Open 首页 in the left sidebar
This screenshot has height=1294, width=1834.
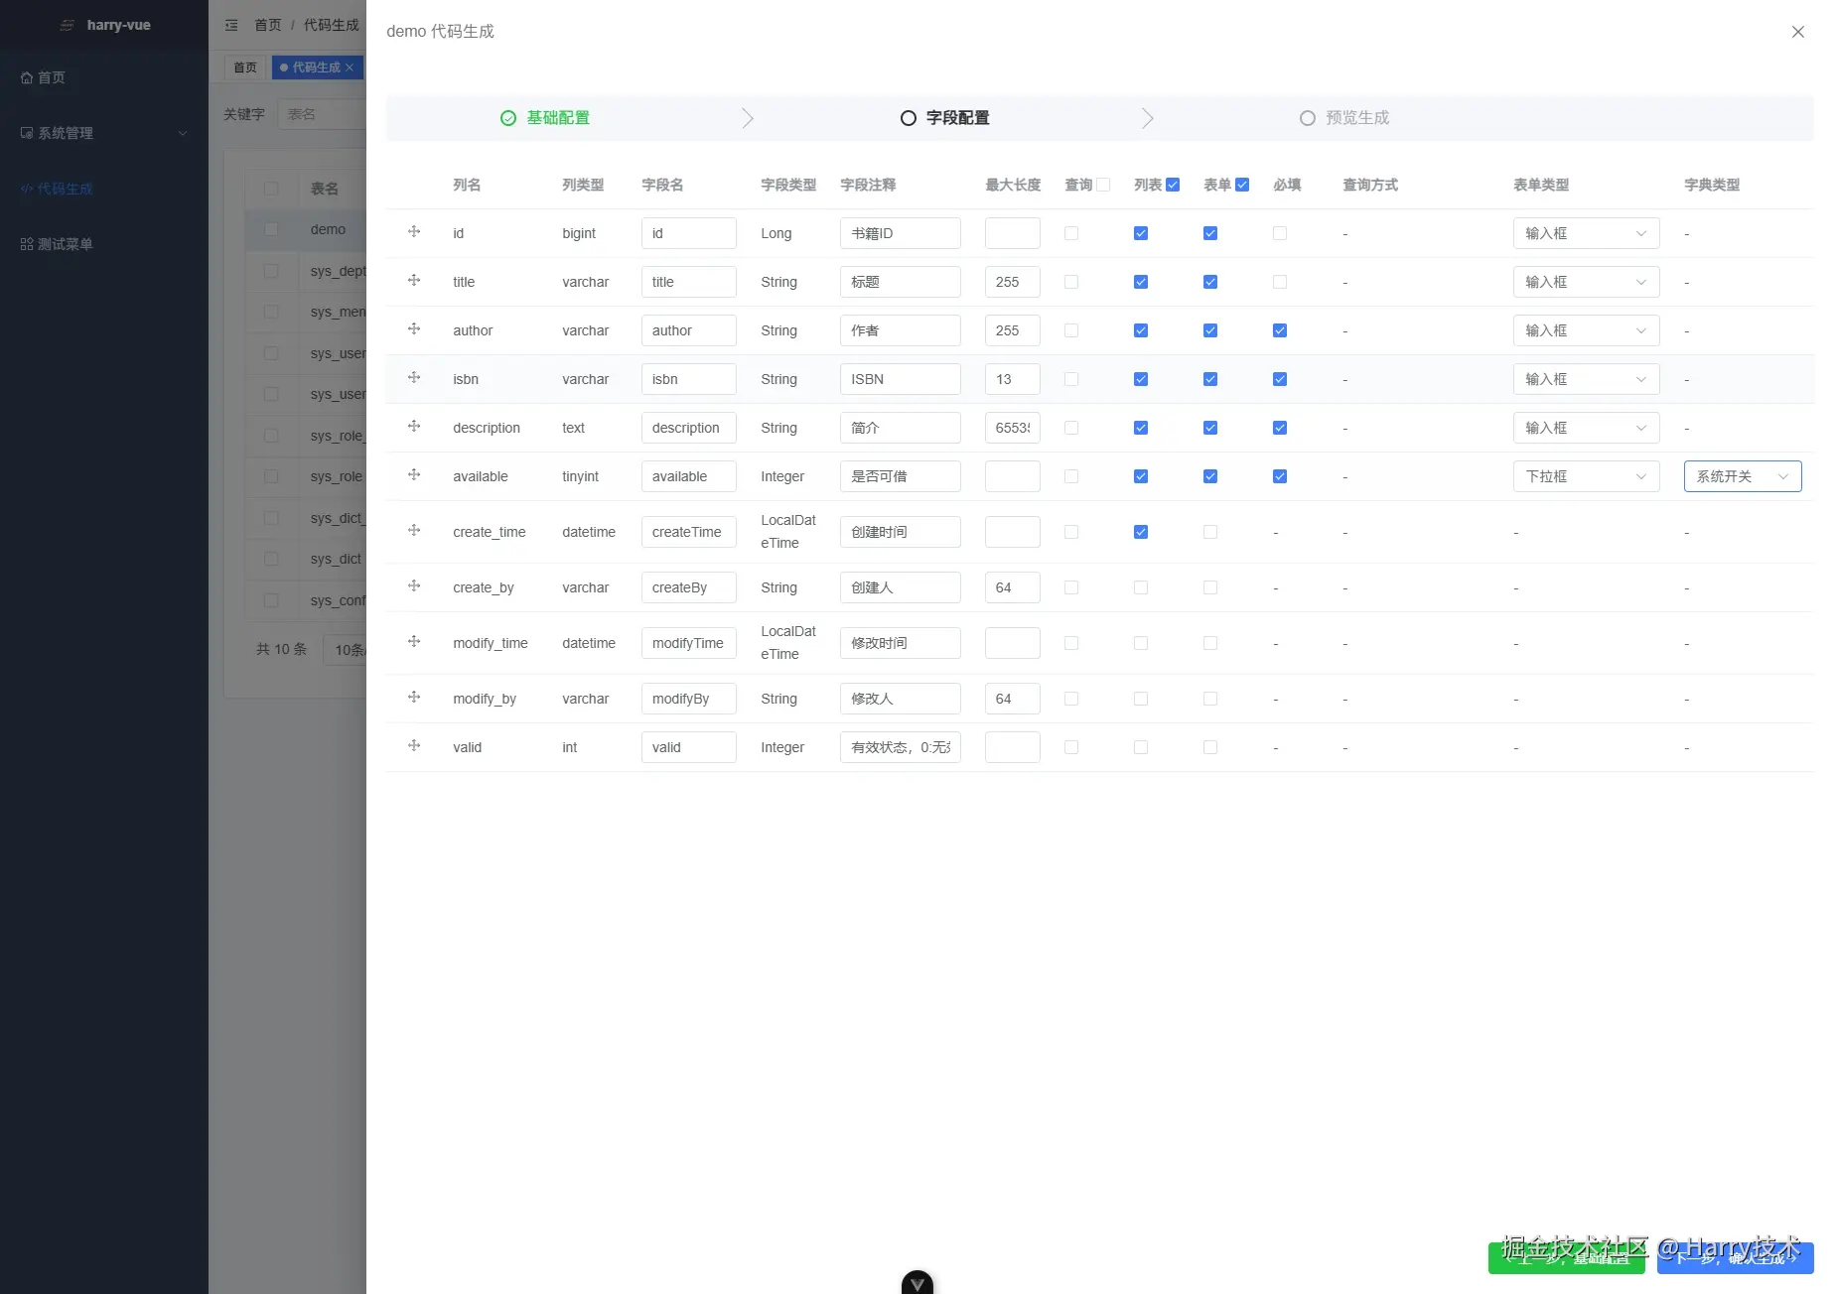pos(104,77)
